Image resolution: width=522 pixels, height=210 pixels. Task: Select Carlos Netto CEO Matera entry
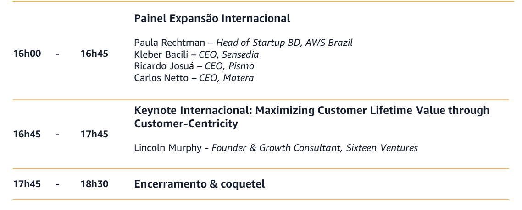(194, 78)
